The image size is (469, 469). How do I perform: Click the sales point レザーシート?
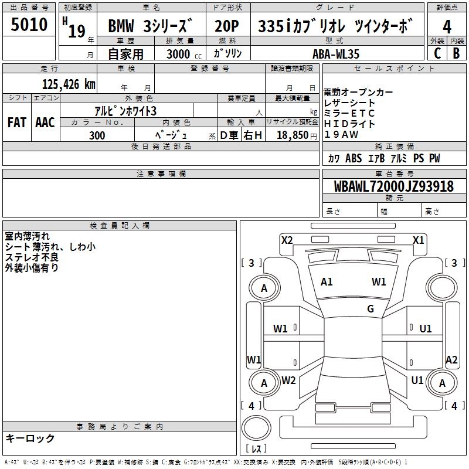click(x=349, y=103)
